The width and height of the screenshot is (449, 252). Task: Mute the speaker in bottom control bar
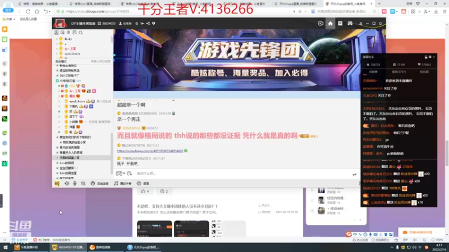coord(67,184)
